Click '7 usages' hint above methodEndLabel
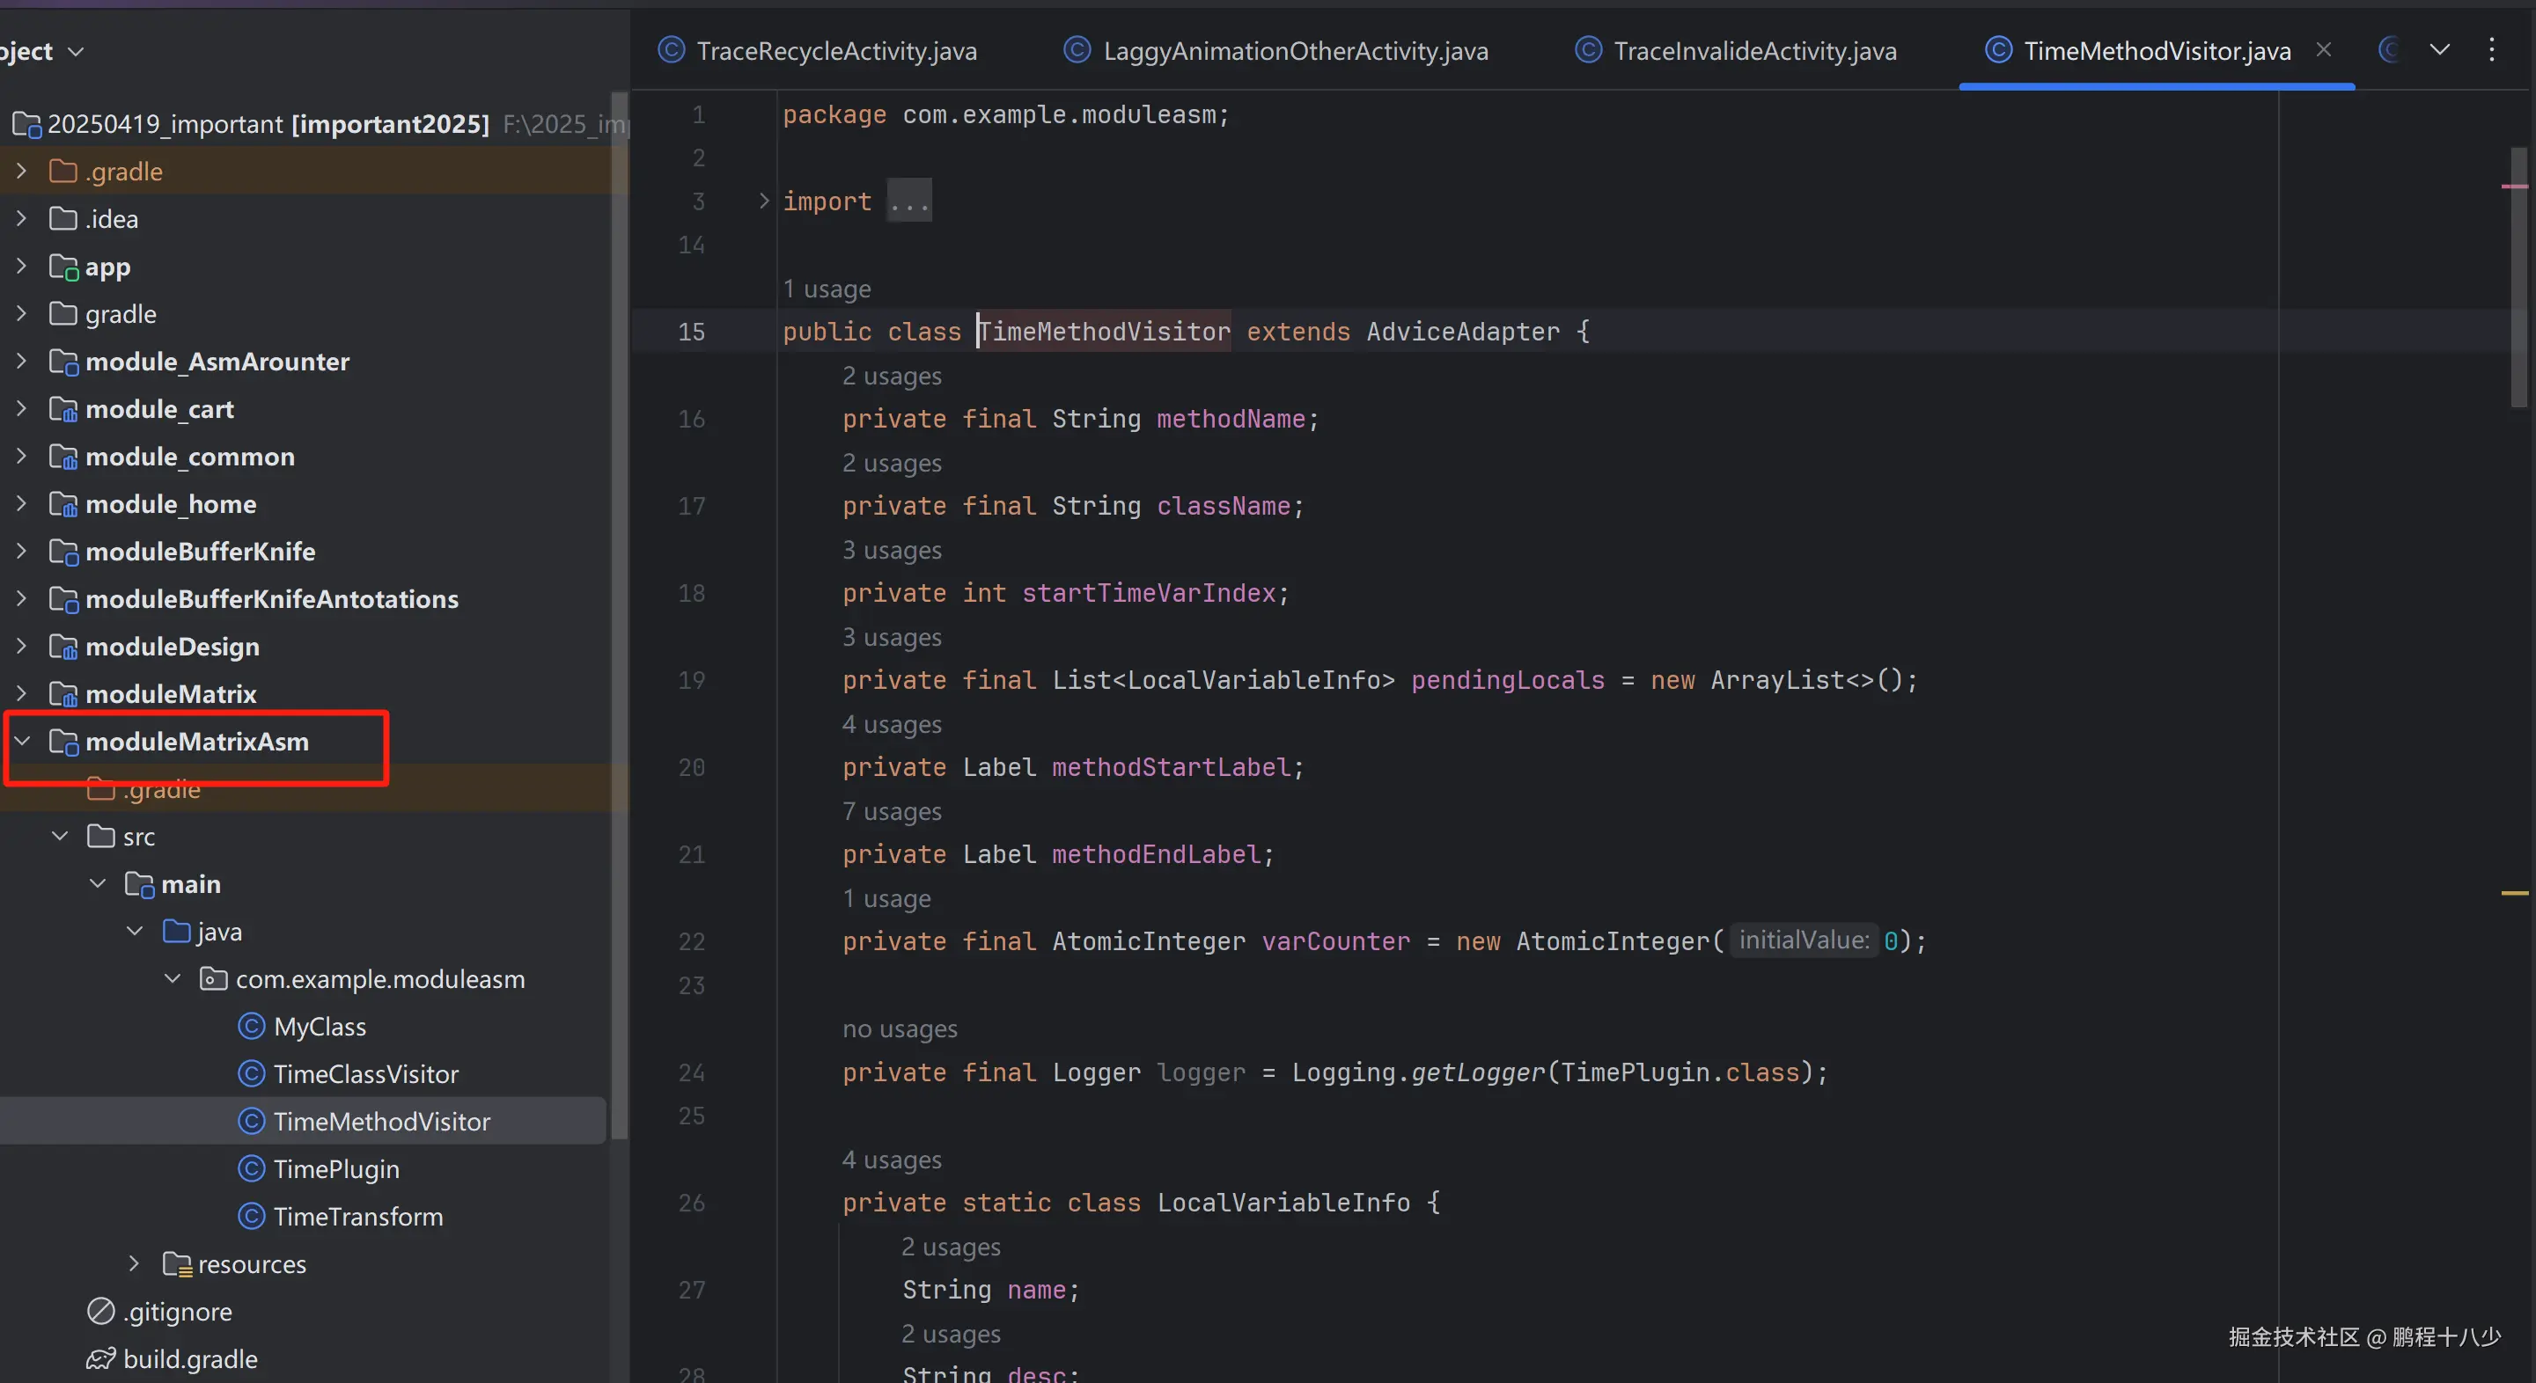Viewport: 2536px width, 1383px height. point(891,811)
